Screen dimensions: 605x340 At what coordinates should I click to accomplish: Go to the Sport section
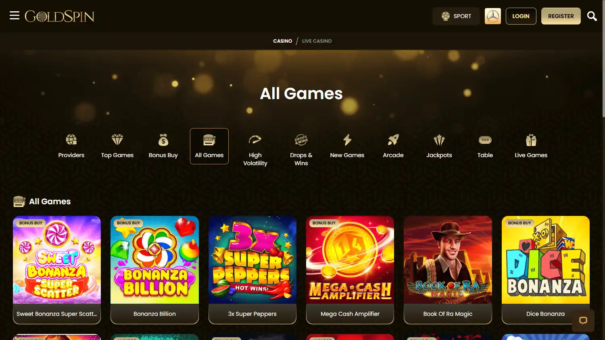click(x=456, y=16)
